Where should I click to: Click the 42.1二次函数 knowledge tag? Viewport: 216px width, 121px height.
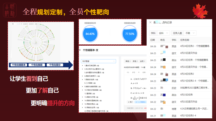pos(140,102)
